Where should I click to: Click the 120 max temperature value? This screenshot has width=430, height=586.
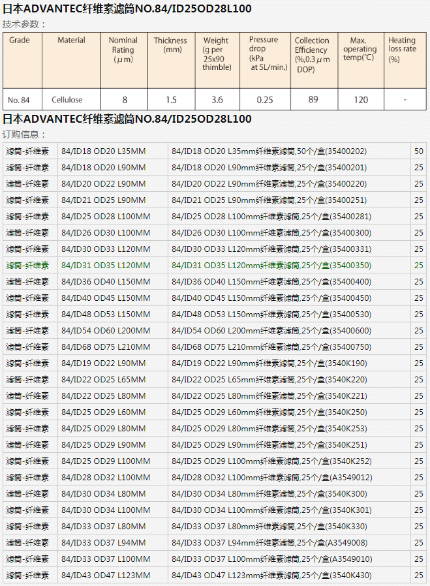coord(361,100)
